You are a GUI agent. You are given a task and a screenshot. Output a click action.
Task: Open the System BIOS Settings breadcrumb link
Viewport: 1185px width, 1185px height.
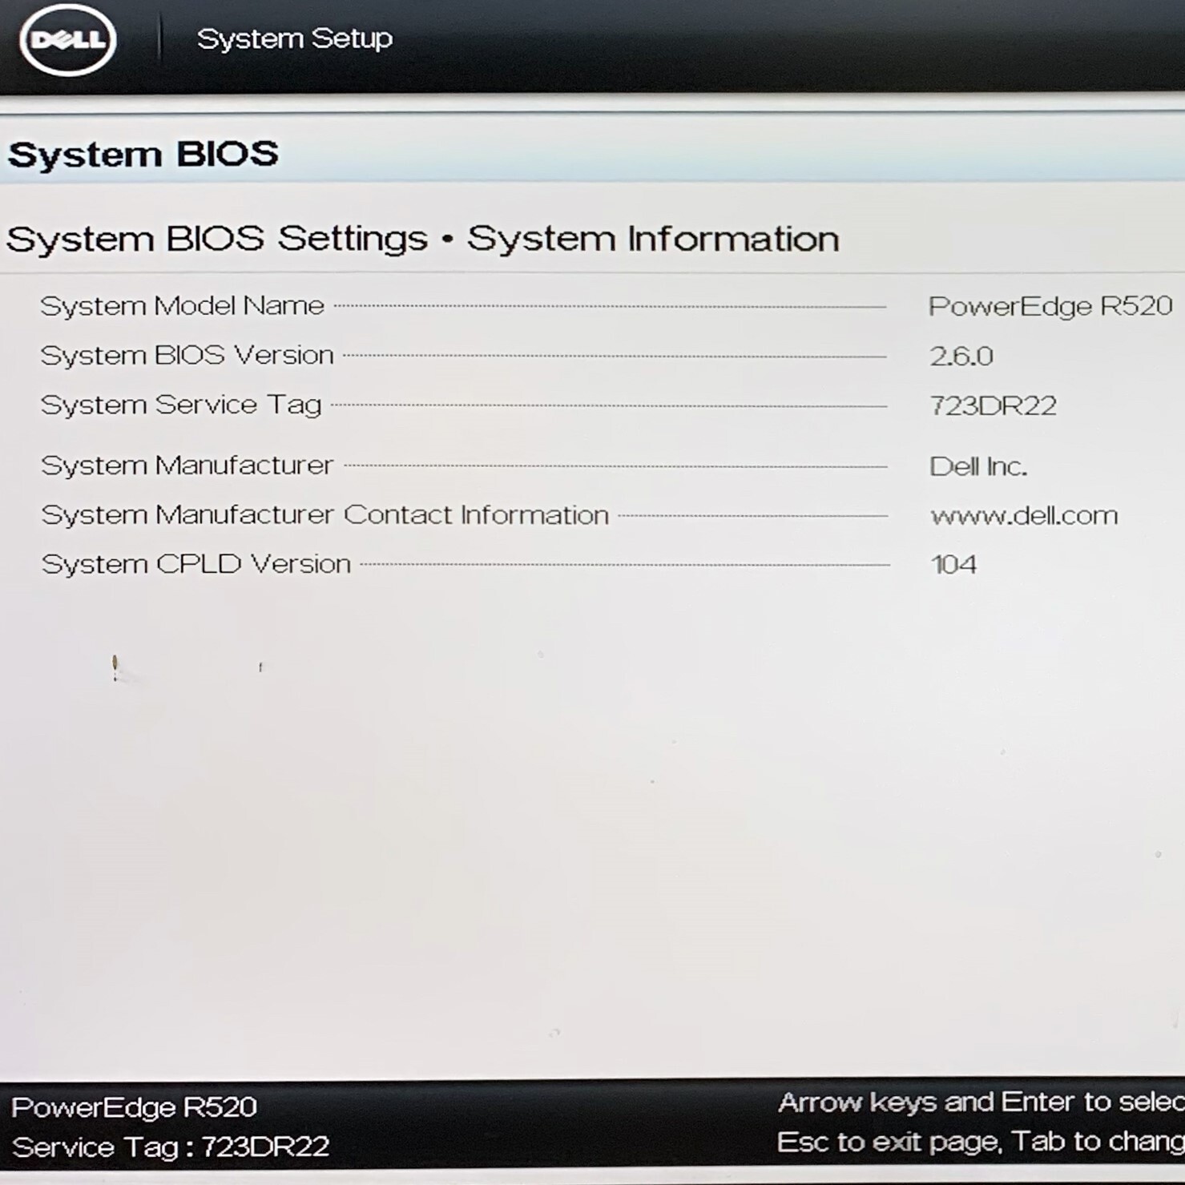(218, 236)
